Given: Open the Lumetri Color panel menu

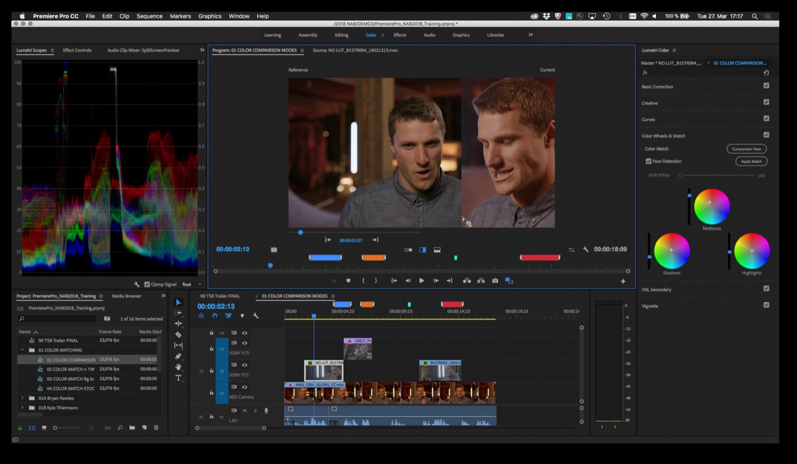Looking at the screenshot, I should [674, 50].
